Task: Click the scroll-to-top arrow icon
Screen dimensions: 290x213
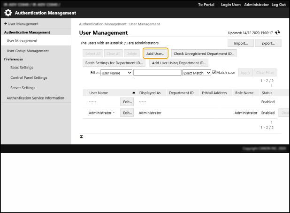Action: pos(81,137)
